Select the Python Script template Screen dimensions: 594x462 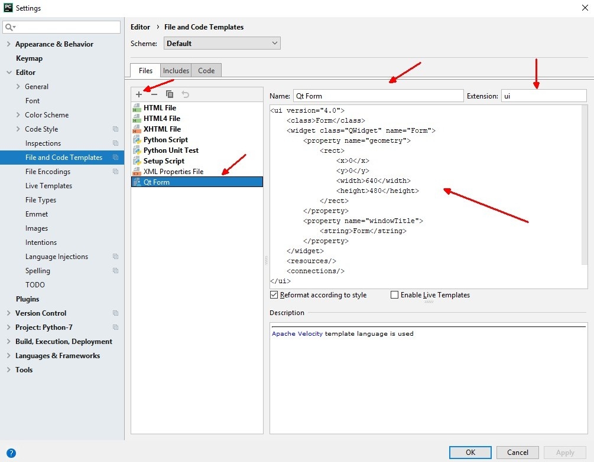point(165,140)
